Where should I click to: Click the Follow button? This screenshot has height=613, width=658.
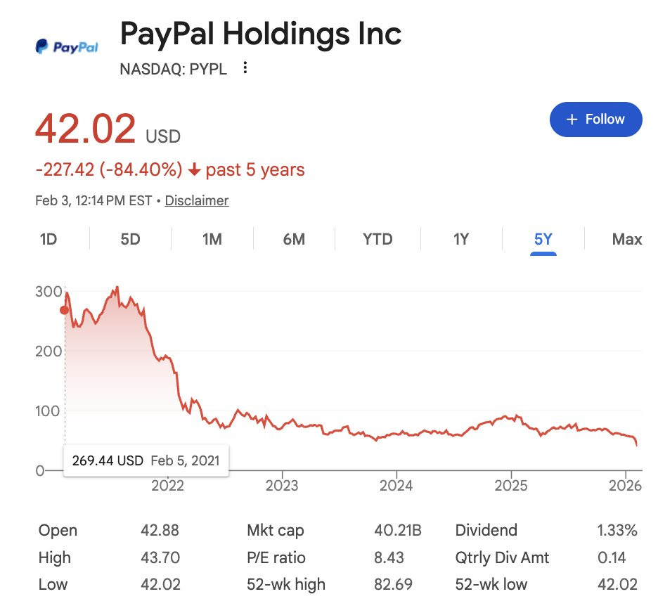595,120
